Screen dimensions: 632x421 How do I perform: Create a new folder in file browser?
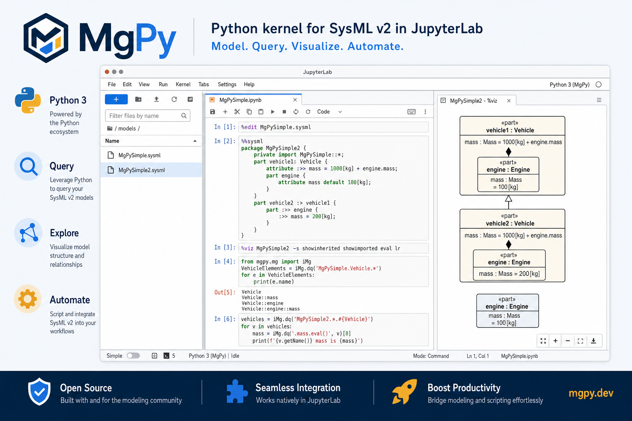(x=138, y=99)
